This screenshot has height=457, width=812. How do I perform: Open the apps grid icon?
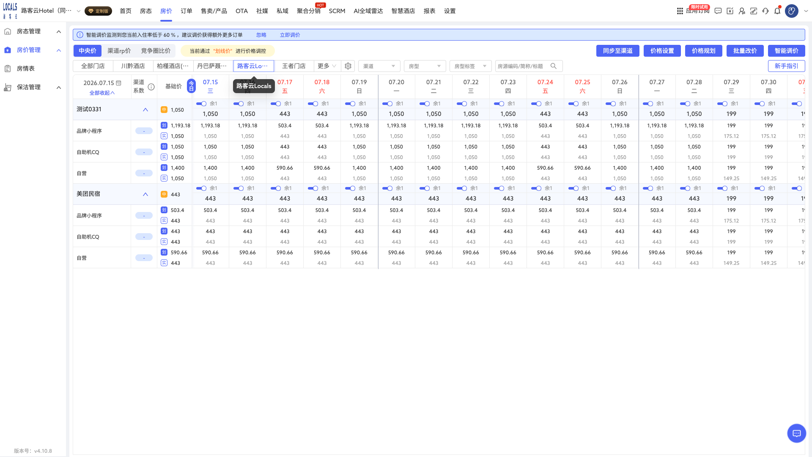point(680,11)
